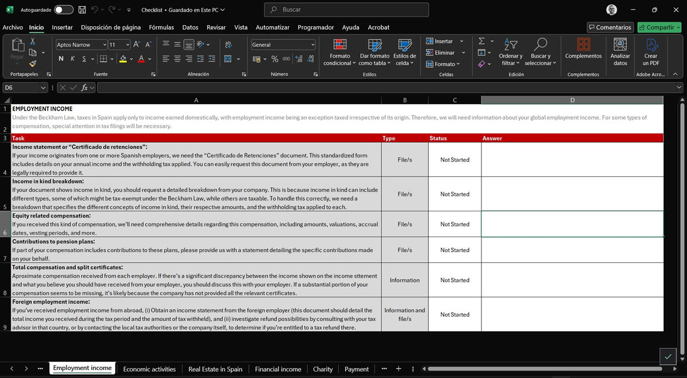Viewport: 687px width, 378px height.
Task: Open the font size 11 dropdown
Action: pyautogui.click(x=127, y=45)
